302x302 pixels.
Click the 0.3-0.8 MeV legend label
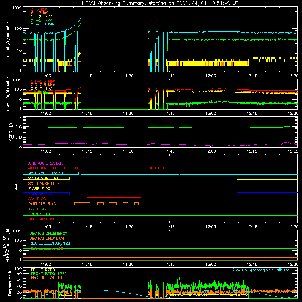click(43, 85)
